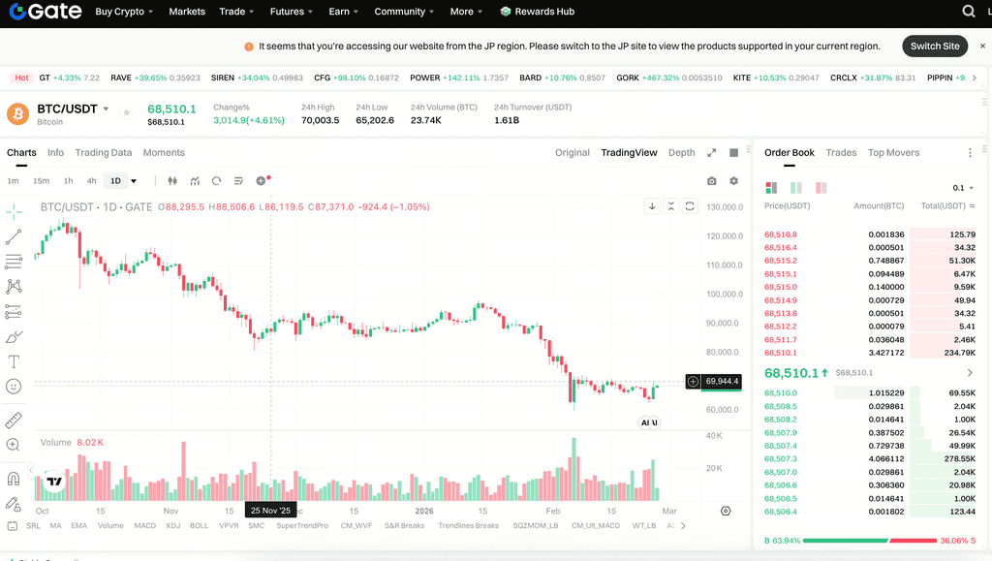The height and width of the screenshot is (561, 992).
Task: Change order book price grouping 0.1
Action: pos(963,188)
